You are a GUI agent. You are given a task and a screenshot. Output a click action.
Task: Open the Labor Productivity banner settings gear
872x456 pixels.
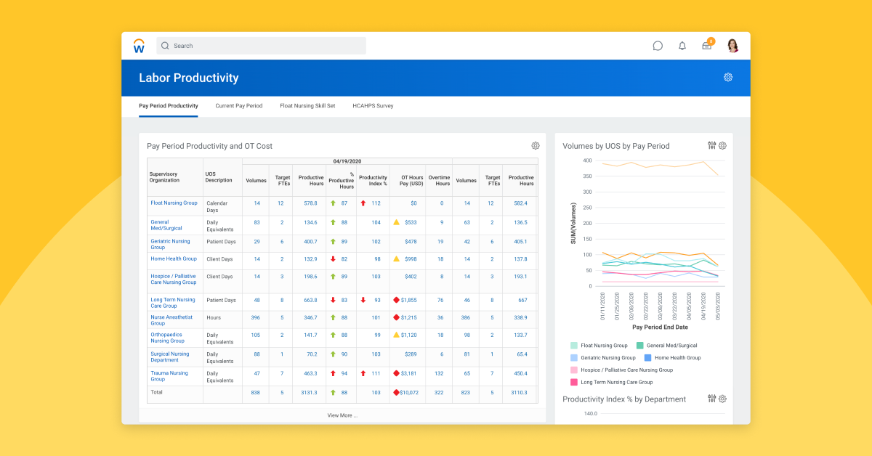pyautogui.click(x=727, y=76)
